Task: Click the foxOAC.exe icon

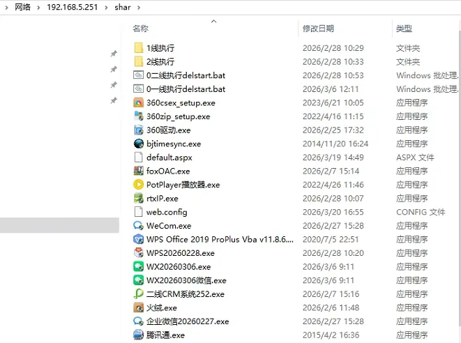Action: (x=139, y=171)
